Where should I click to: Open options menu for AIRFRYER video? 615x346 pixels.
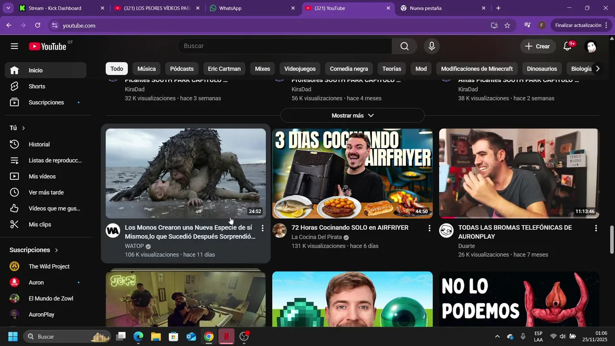(430, 228)
